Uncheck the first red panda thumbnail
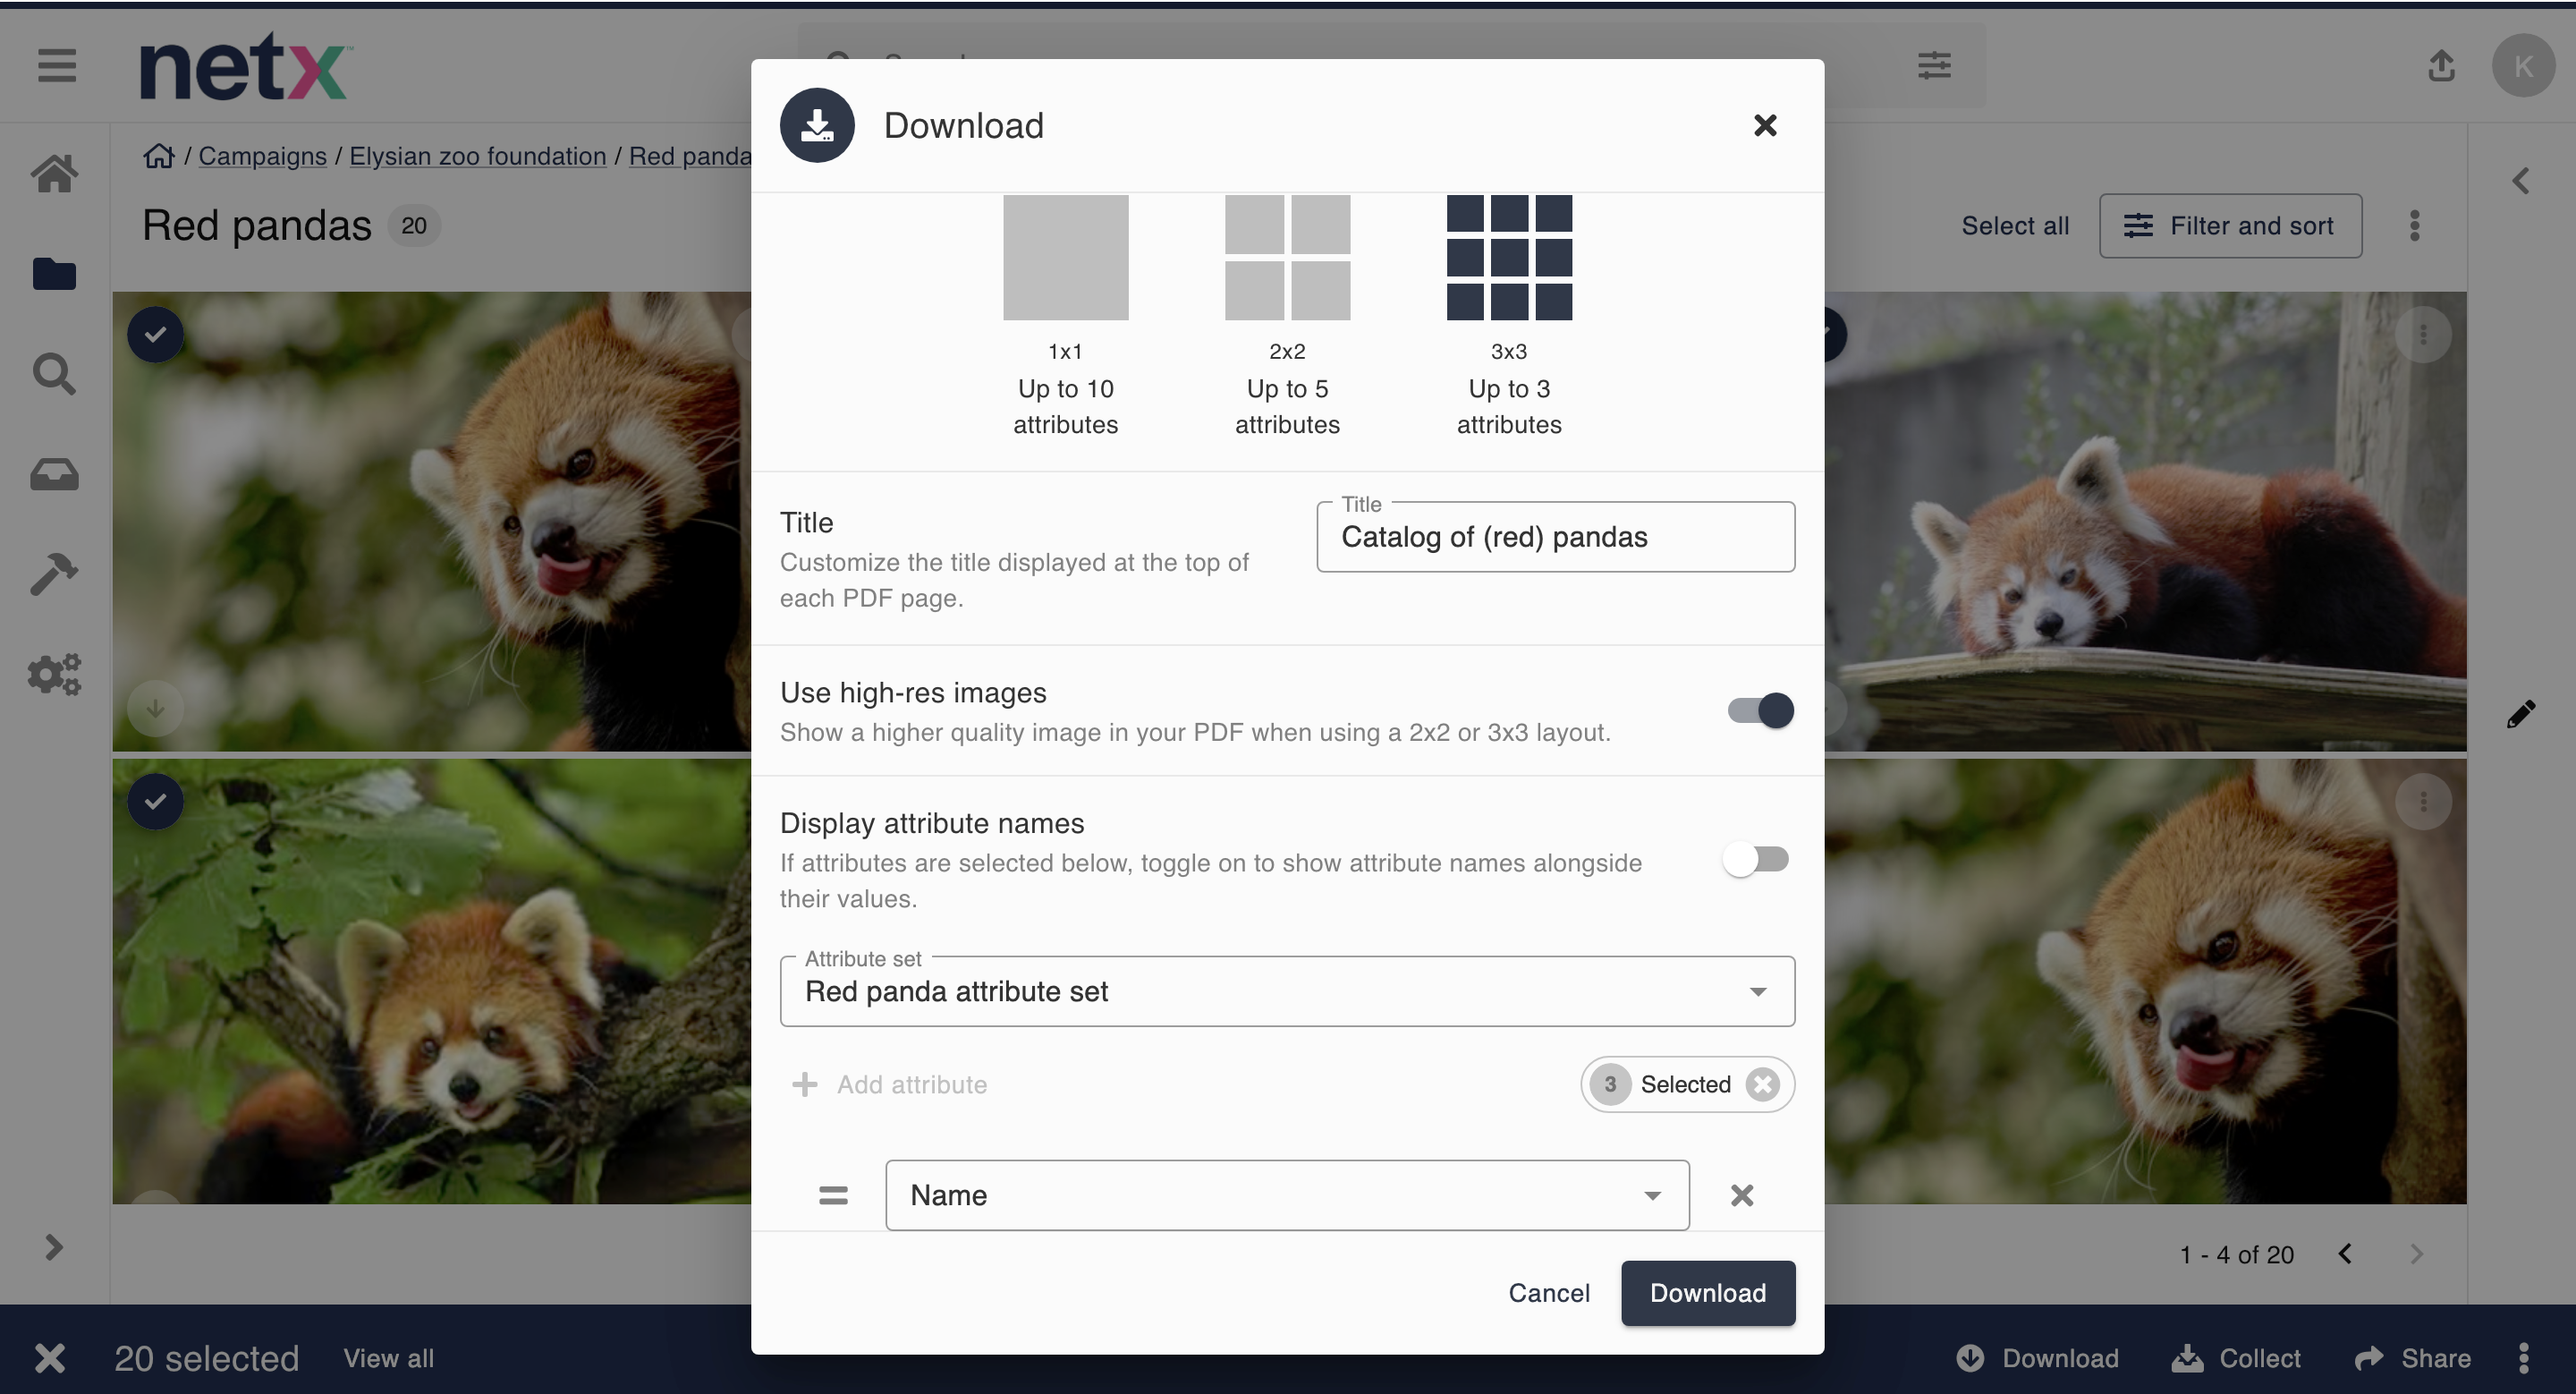 [x=155, y=334]
